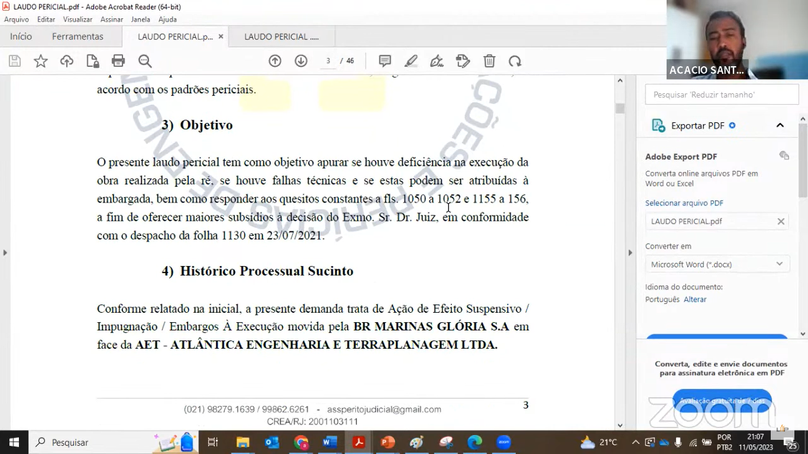Click Alterar to change document language
This screenshot has width=808, height=454.
tap(695, 299)
